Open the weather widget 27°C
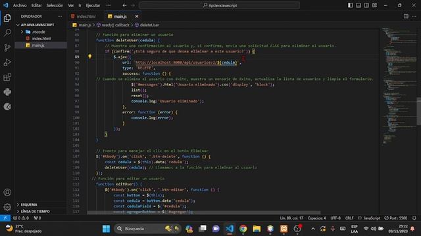Viewport: 421px width, 236px height. click(x=24, y=229)
